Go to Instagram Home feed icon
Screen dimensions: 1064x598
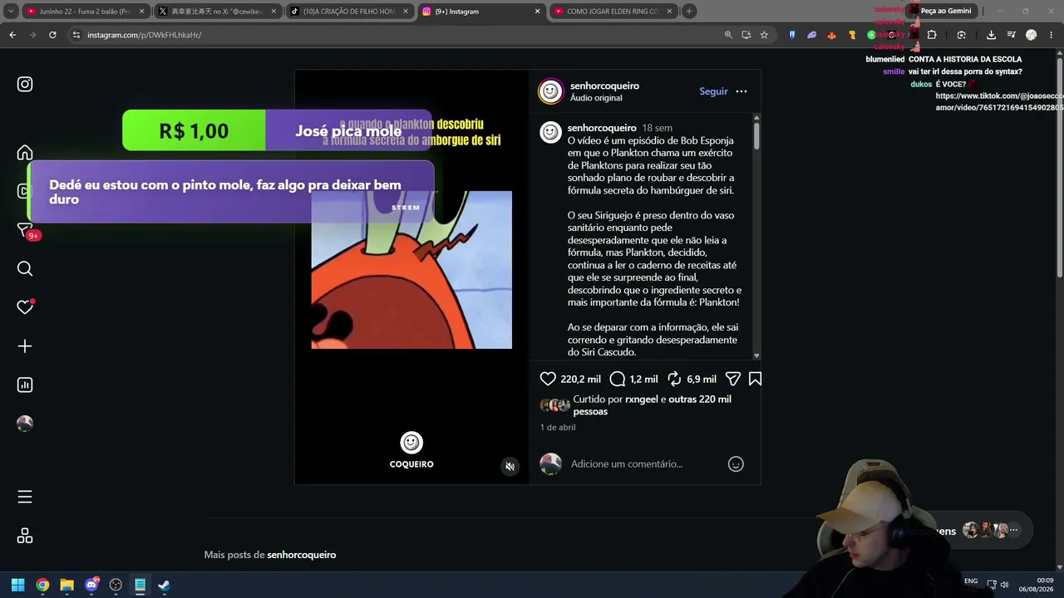click(x=25, y=153)
